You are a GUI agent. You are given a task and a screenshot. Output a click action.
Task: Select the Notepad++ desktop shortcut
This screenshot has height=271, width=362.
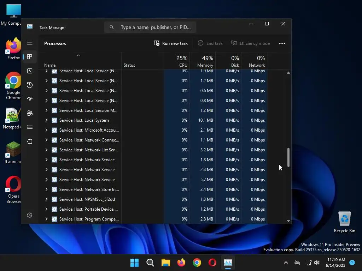[12, 119]
